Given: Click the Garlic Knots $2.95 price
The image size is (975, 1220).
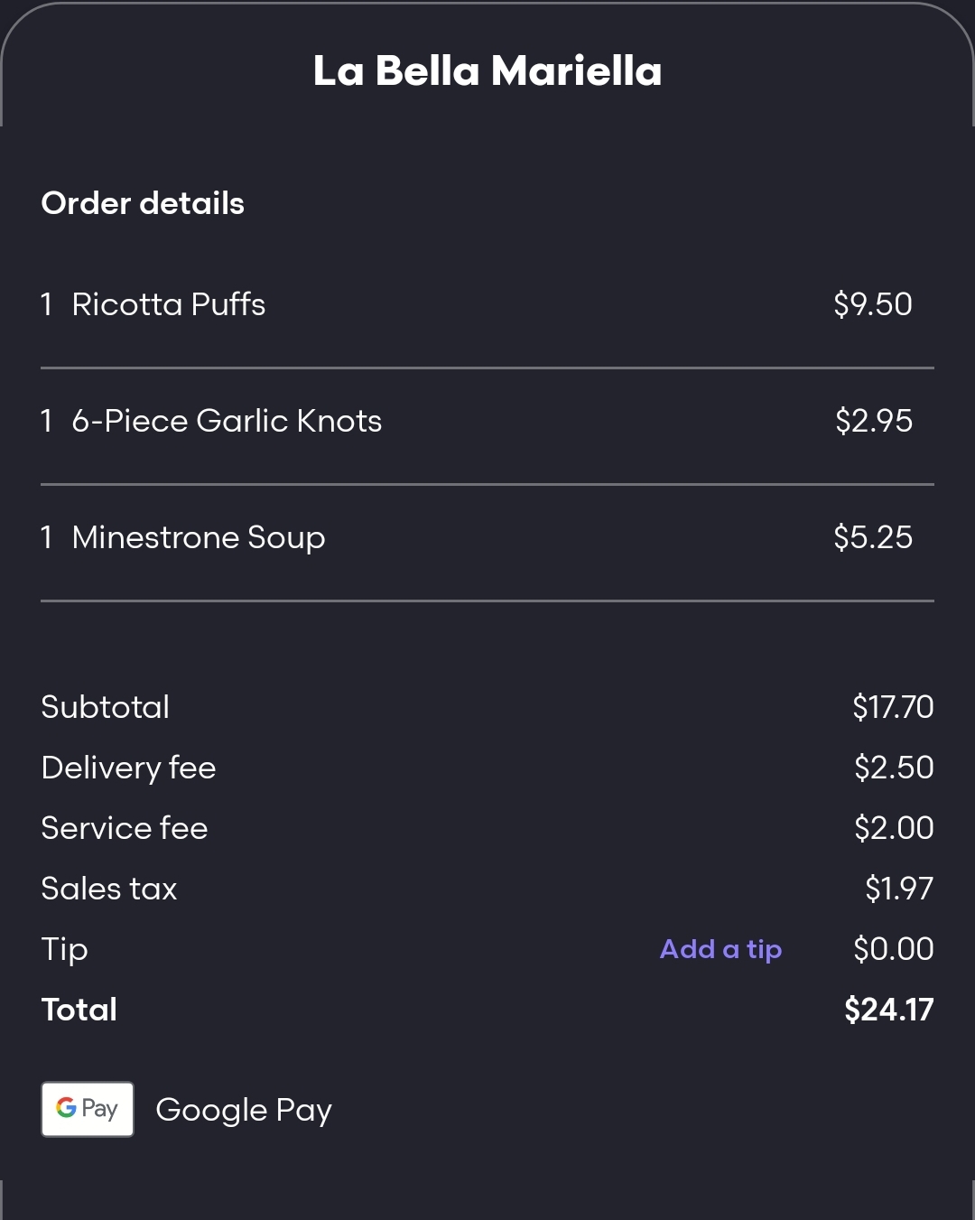Looking at the screenshot, I should [873, 421].
